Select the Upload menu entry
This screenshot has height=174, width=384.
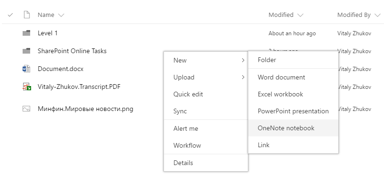point(206,77)
